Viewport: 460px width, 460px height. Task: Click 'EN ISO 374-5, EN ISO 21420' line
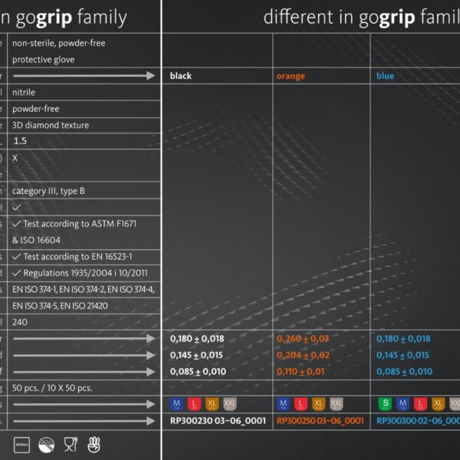coord(60,306)
